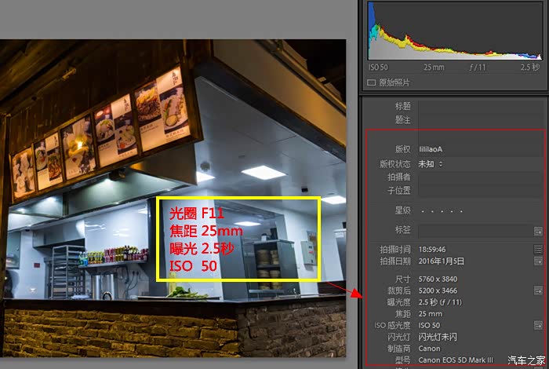Viewport: 549px width, 369px height.
Task: Click the 2016年1月5日 capture date value
Action: point(442,261)
